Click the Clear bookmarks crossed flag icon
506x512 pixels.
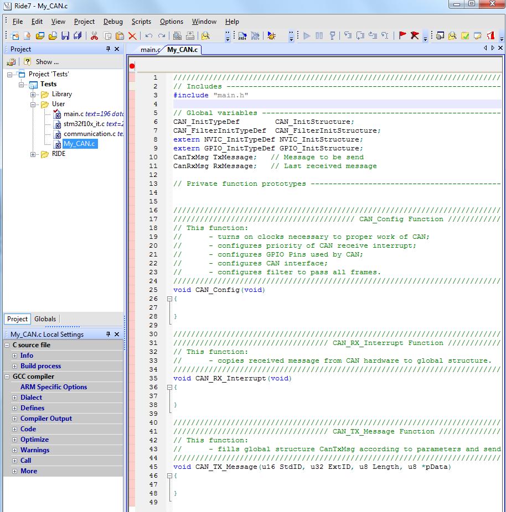coord(415,35)
